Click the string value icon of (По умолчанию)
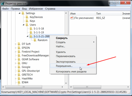The image size is (132, 96). click(x=72, y=18)
